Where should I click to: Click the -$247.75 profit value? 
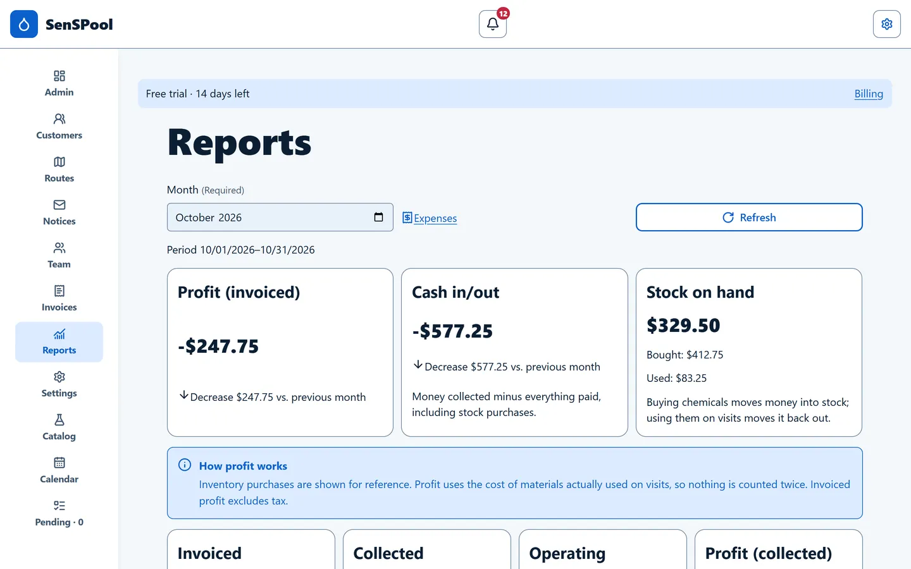pos(218,346)
